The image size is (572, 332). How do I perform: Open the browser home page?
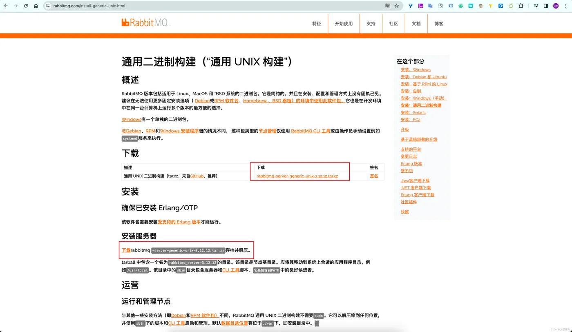[36, 6]
